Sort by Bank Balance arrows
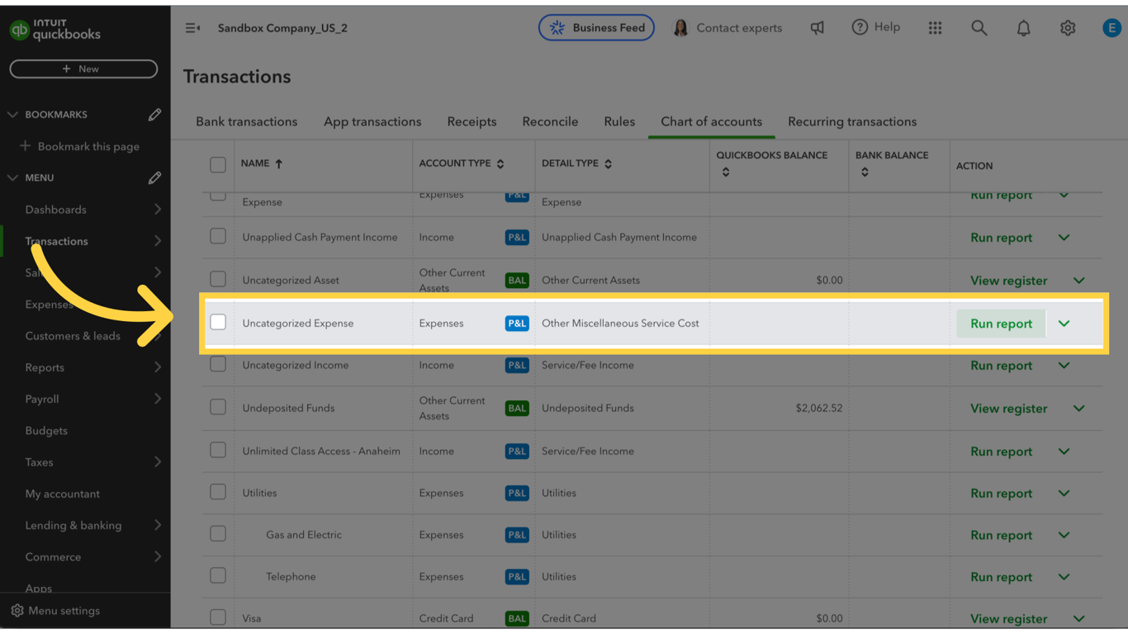This screenshot has height=634, width=1128. click(865, 173)
